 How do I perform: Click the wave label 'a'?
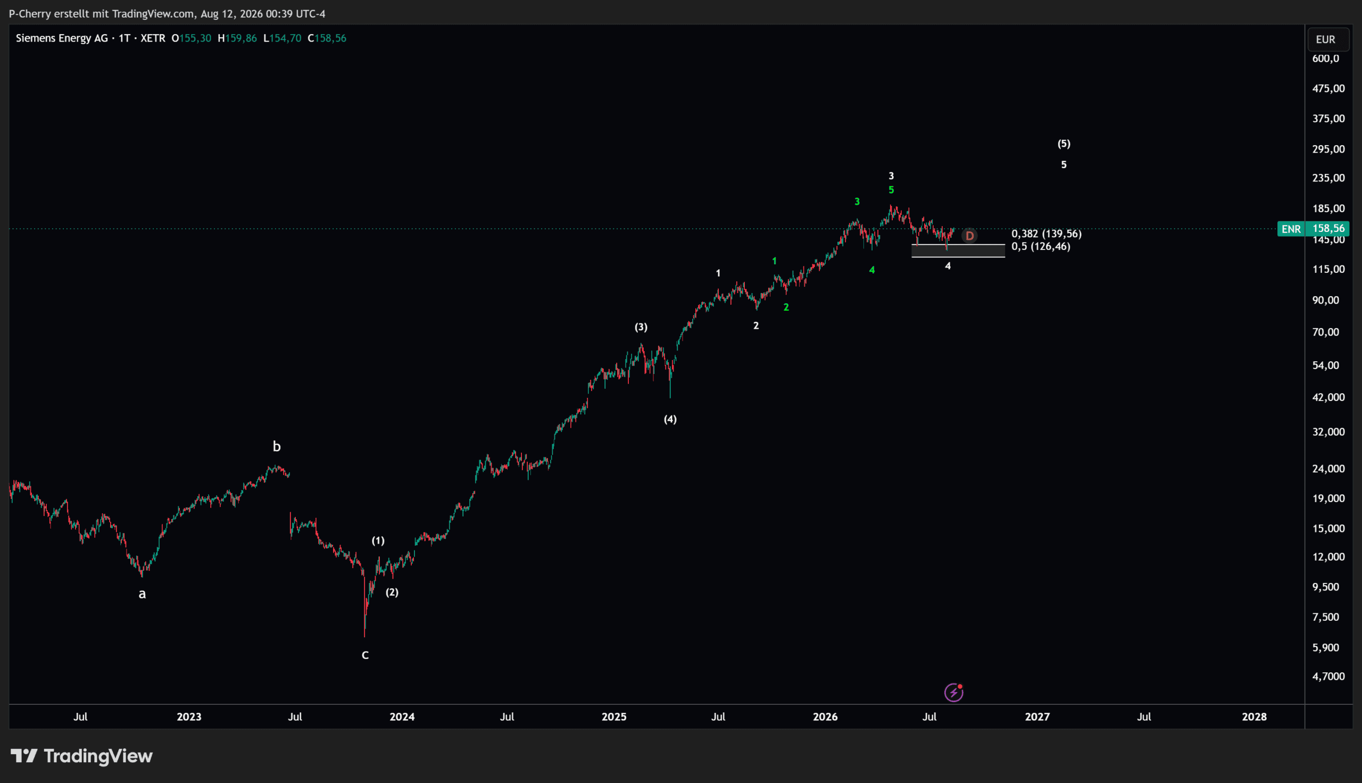[x=142, y=594]
